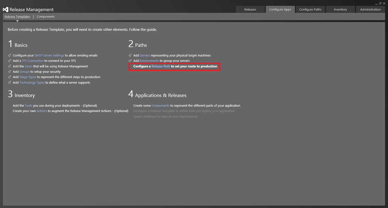
Task: Click the SMTP Server Settings link
Action: pos(49,55)
